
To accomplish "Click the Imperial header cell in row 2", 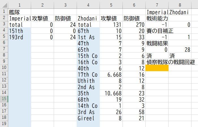I will pos(20,18).
